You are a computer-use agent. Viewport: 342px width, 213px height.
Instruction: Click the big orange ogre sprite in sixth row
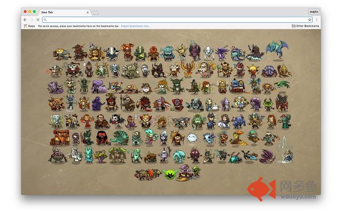coord(59,137)
